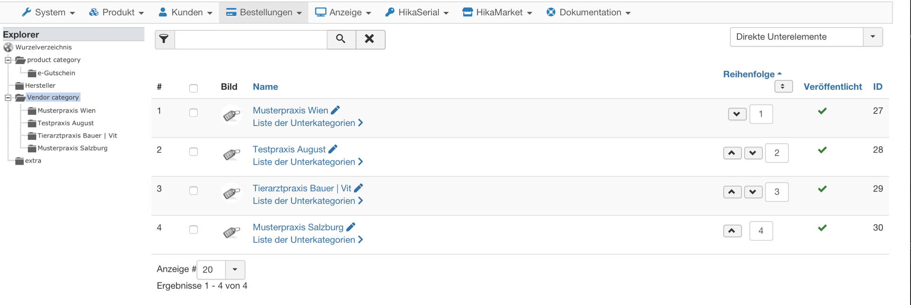911x305 pixels.
Task: Click the pencil icon beside Musterpraxis Wien
Action: click(x=335, y=110)
